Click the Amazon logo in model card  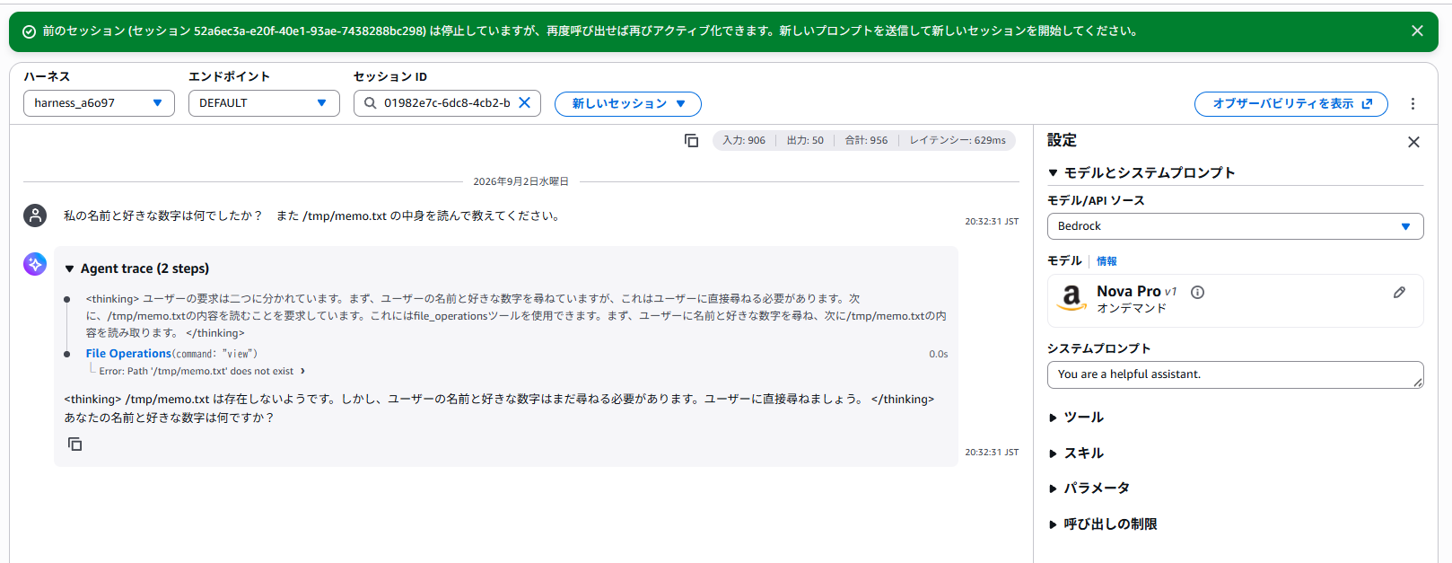(1072, 298)
